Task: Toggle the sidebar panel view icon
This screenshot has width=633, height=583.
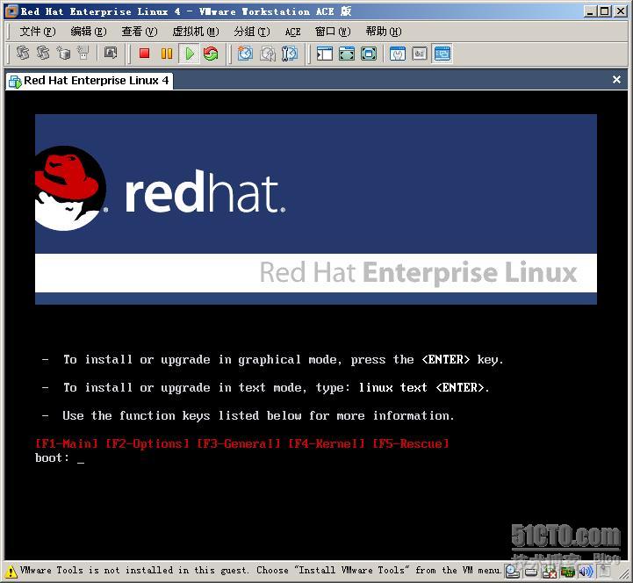Action: (x=325, y=54)
